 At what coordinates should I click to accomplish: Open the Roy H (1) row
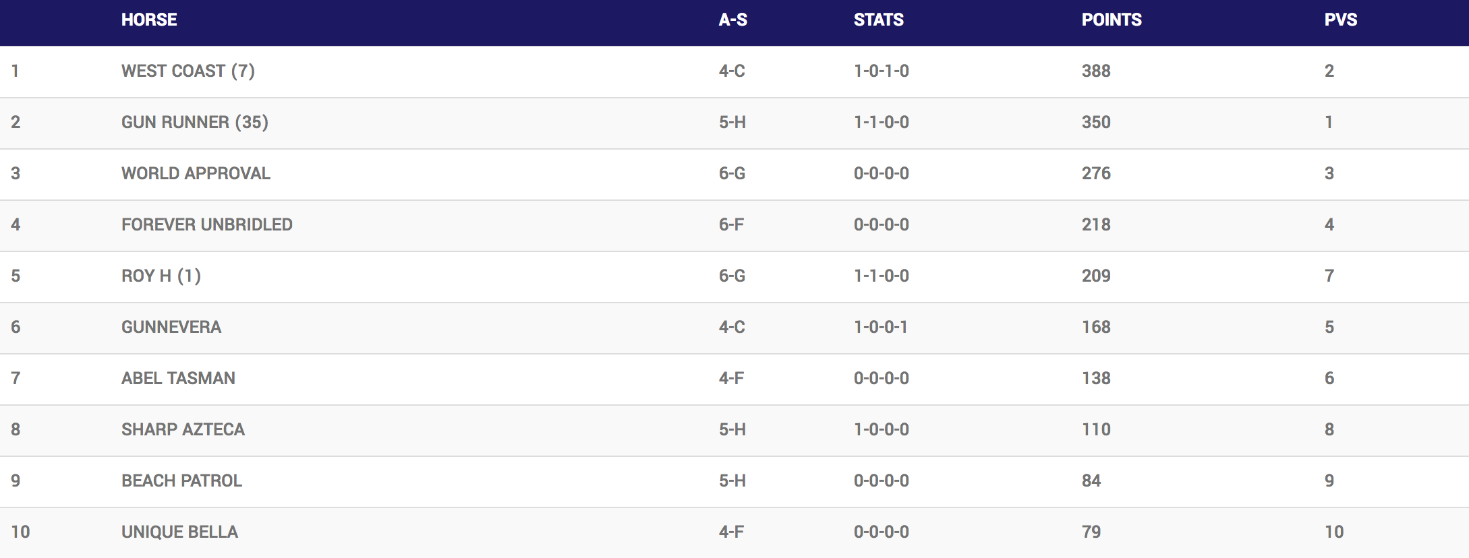point(161,276)
